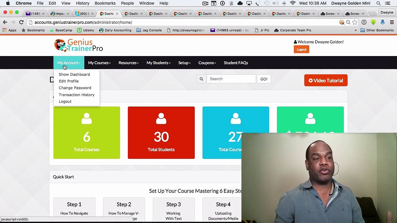Image resolution: width=397 pixels, height=223 pixels.
Task: Bookmark this page with the star icon
Action: (x=355, y=22)
